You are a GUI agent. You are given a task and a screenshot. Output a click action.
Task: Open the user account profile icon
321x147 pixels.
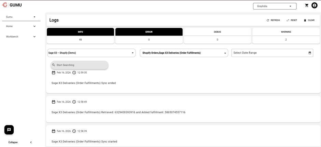[x=315, y=5]
